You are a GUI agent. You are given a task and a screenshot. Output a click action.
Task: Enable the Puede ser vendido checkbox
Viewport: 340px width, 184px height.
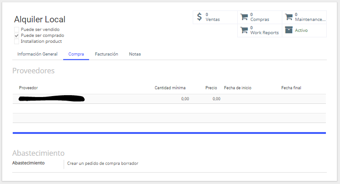point(16,30)
